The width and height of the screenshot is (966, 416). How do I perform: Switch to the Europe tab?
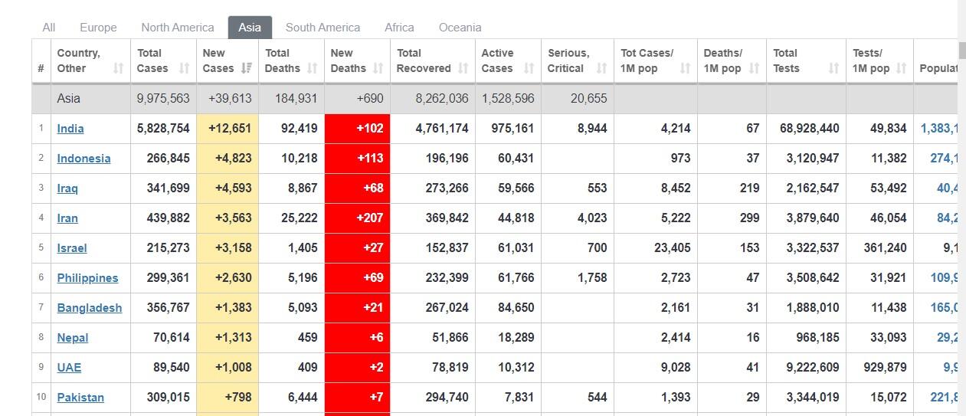pos(98,28)
